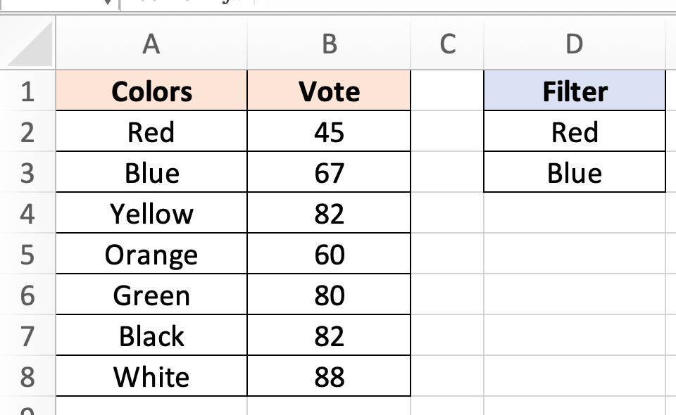Select row header 1
Screen dimensions: 676x415
click(x=27, y=91)
